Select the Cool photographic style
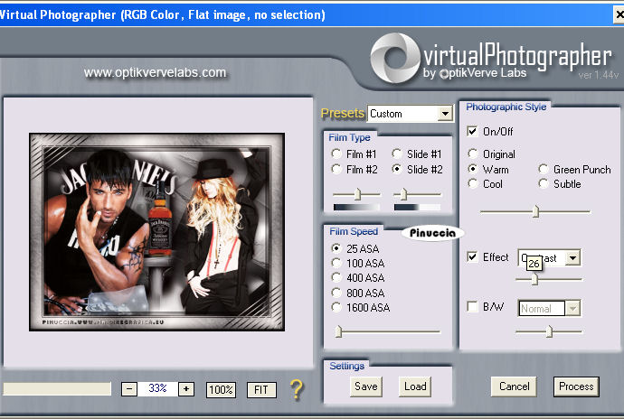This screenshot has height=419, width=624. tap(472, 183)
